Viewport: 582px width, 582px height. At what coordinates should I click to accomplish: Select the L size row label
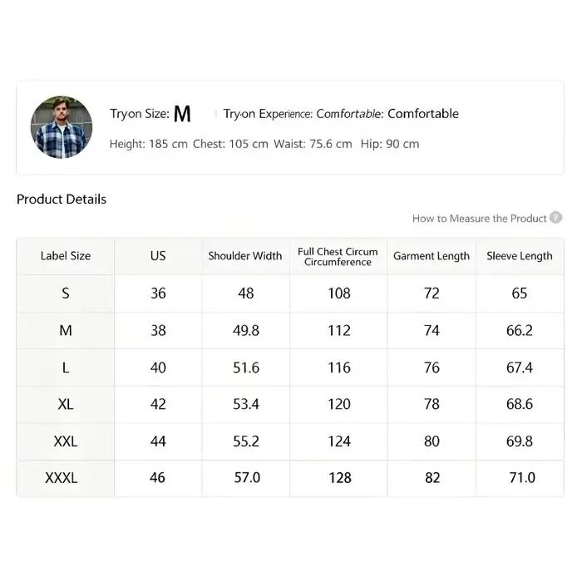(x=66, y=367)
